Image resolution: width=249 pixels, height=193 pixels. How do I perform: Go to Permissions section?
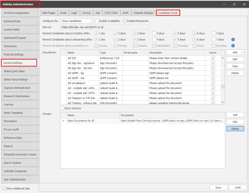click(20, 121)
